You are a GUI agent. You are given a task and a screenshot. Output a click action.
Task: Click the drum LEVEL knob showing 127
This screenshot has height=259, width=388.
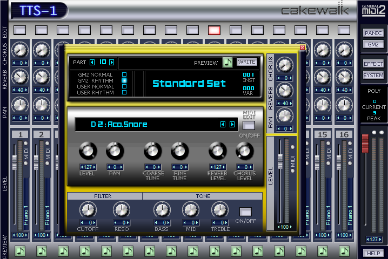point(88,151)
